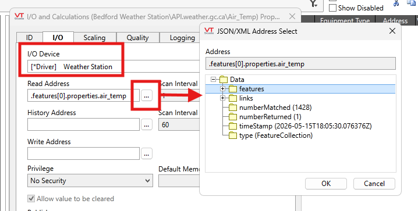Click the VTScada logo in Address Select title
Viewport: 418px width, 211px height.
(209, 31)
